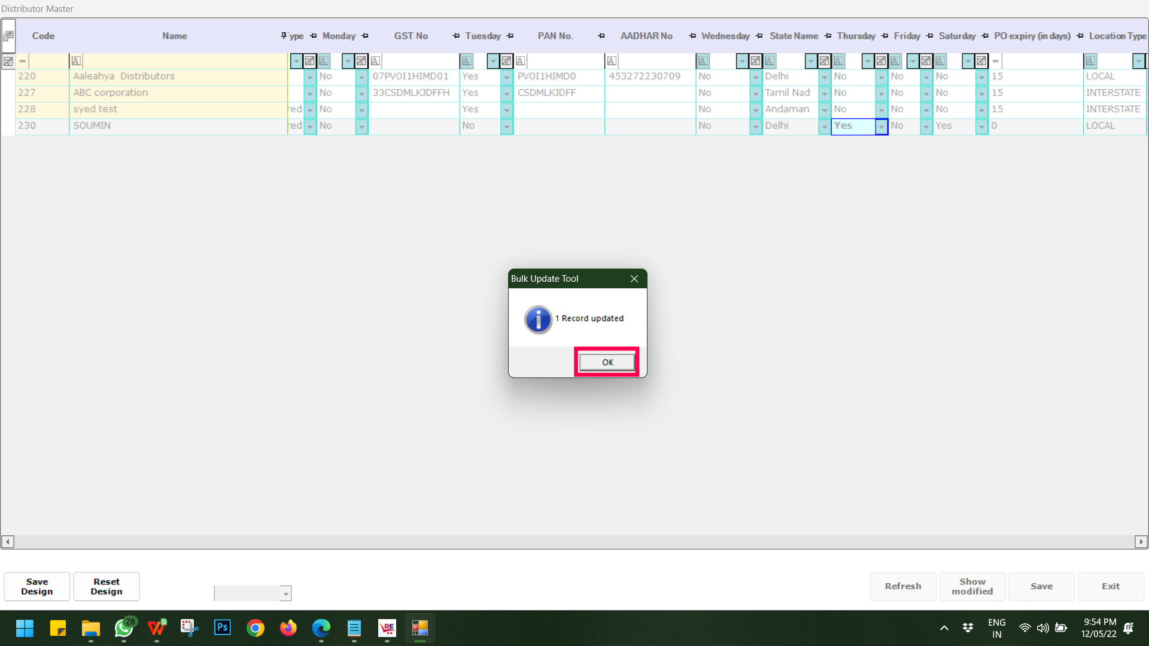Click the Show modified button
The height and width of the screenshot is (646, 1149).
point(972,586)
